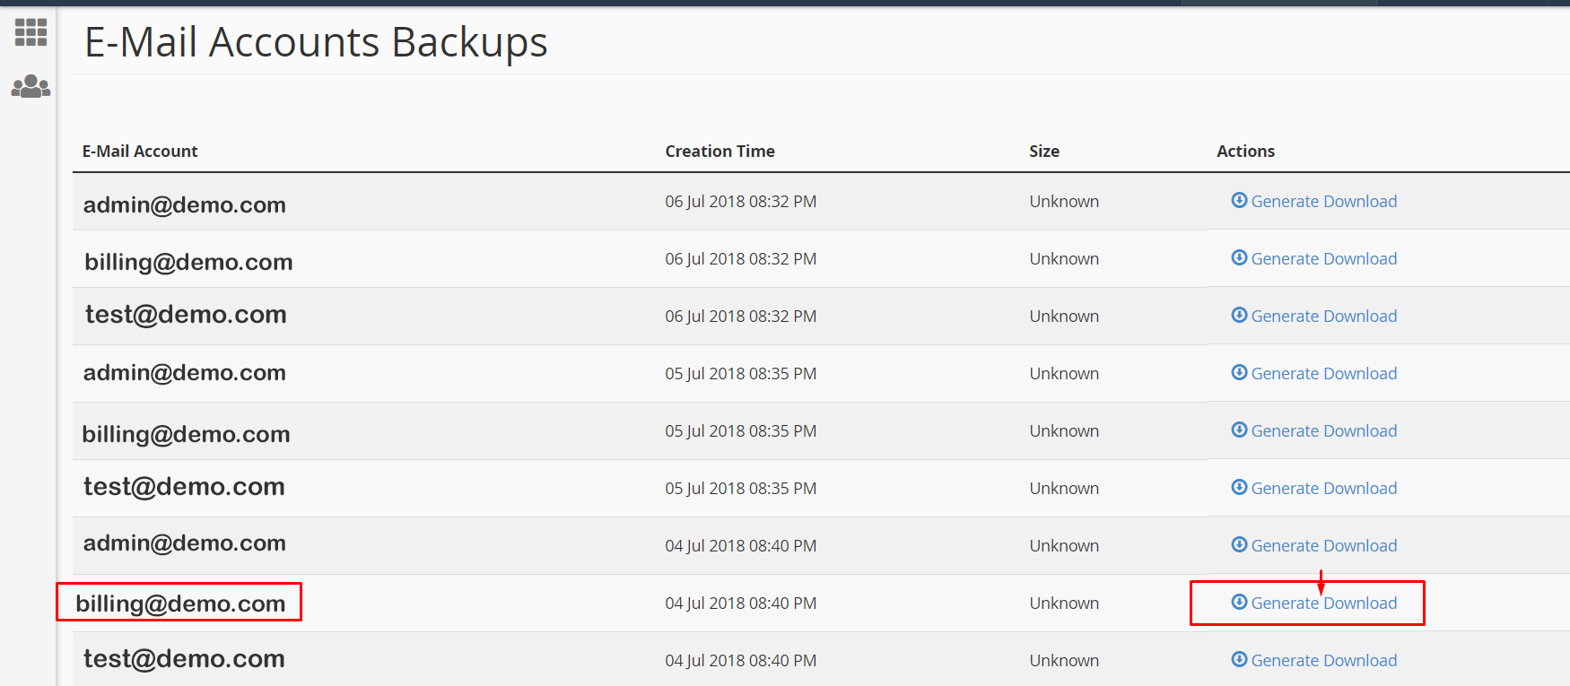This screenshot has width=1570, height=686.
Task: Click download icon for billing@demo.com 05 Jul backup
Action: pos(1239,430)
